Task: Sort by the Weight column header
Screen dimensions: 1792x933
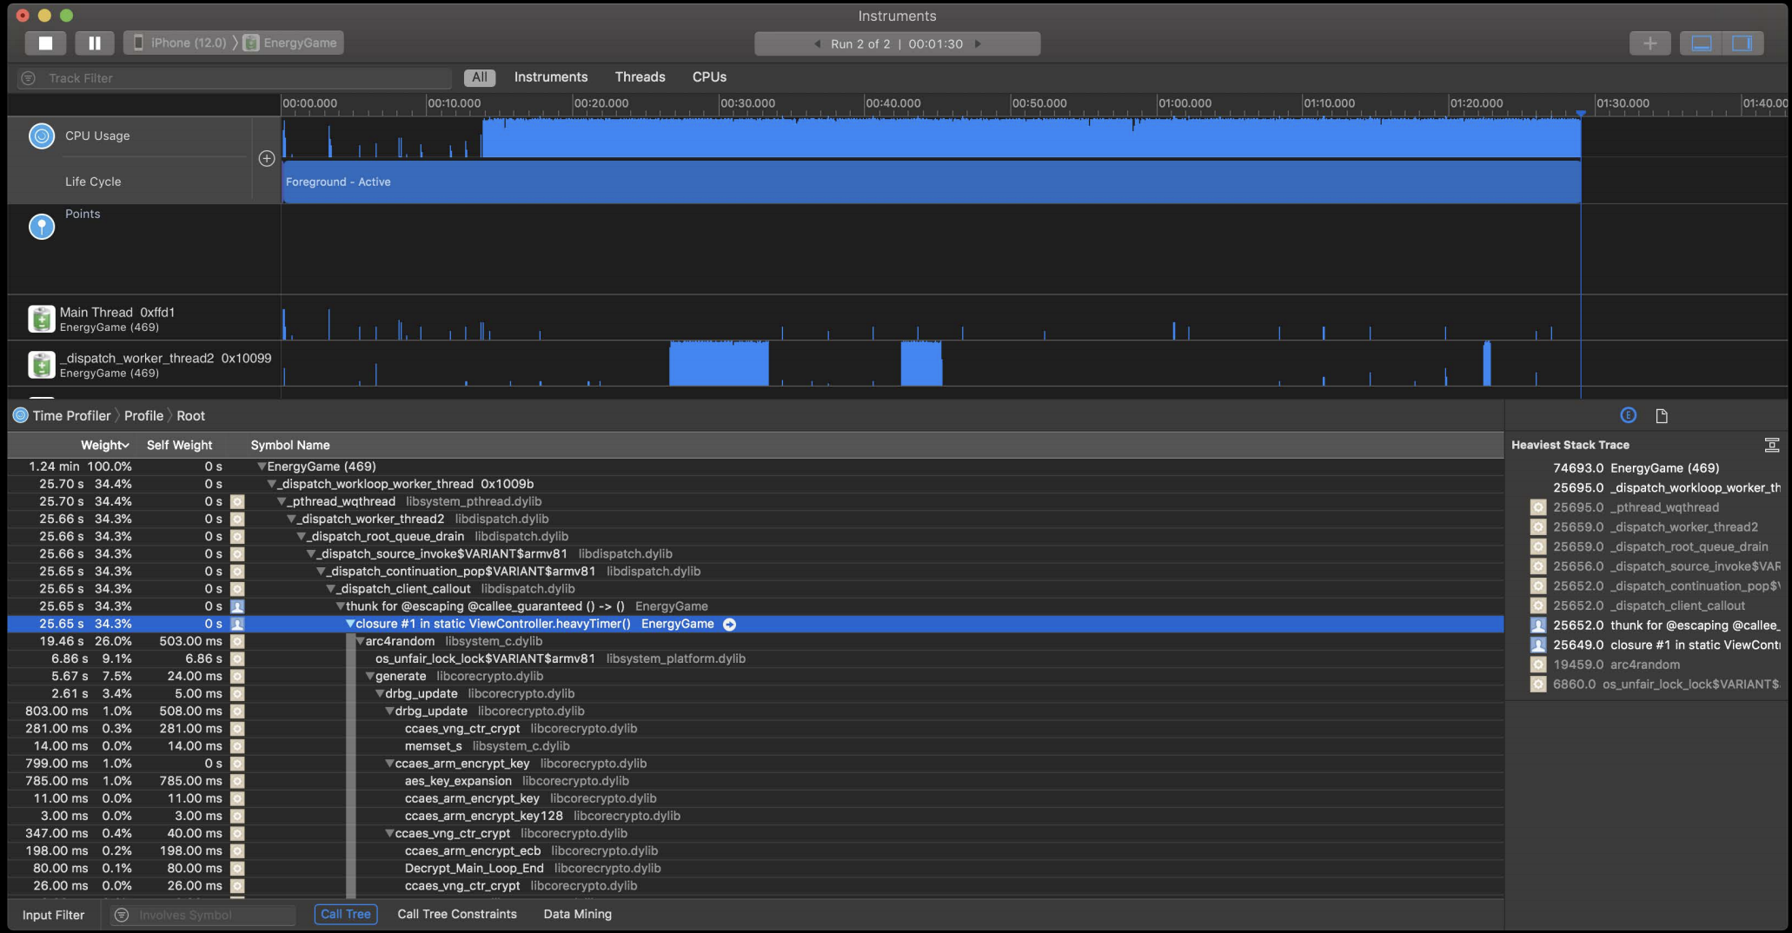Action: [104, 445]
